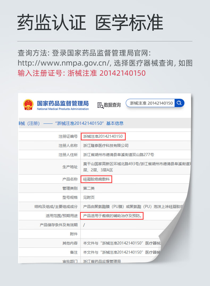
Task: Select the 见附页 value
Action: (89, 198)
